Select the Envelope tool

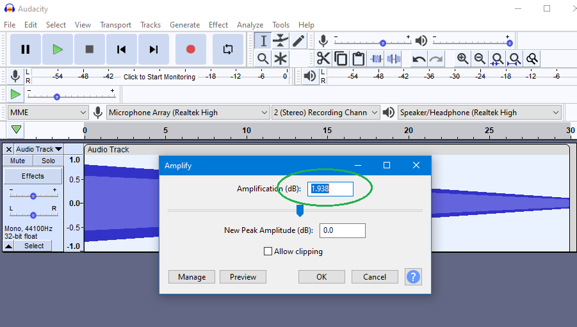[280, 41]
